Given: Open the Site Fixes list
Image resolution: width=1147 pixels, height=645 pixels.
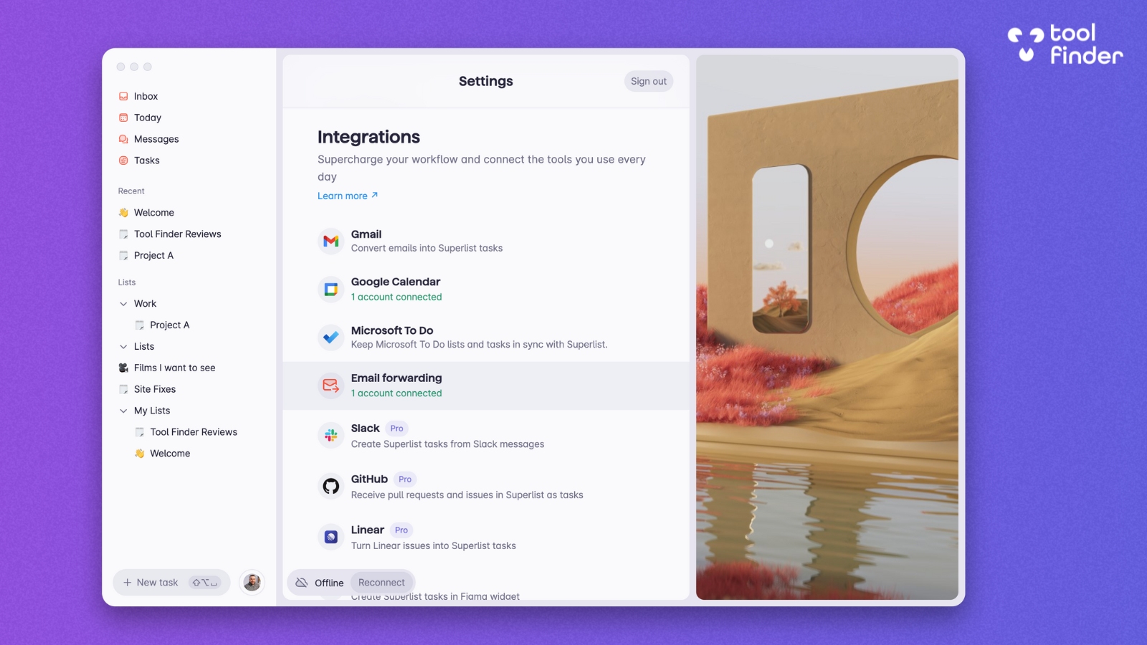Looking at the screenshot, I should 155,388.
